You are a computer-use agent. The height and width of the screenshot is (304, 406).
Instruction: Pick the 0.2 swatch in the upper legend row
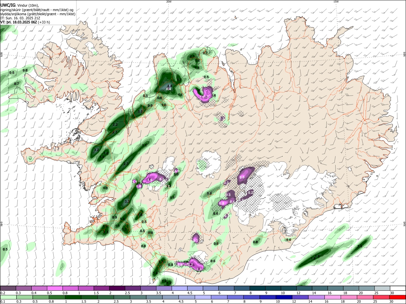(x=8, y=288)
